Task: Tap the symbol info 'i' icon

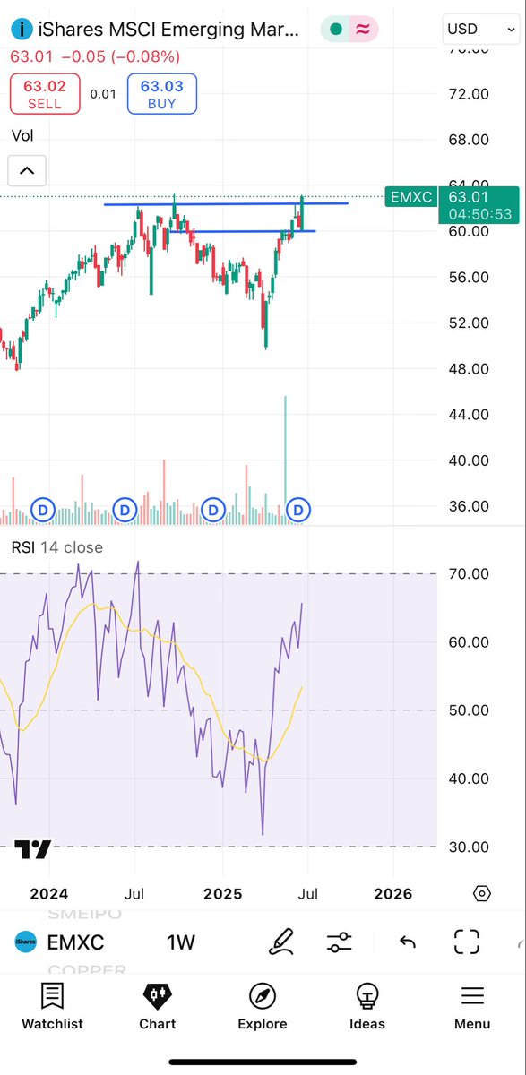Action: (x=21, y=30)
